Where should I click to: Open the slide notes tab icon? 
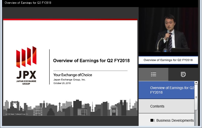click(x=183, y=74)
